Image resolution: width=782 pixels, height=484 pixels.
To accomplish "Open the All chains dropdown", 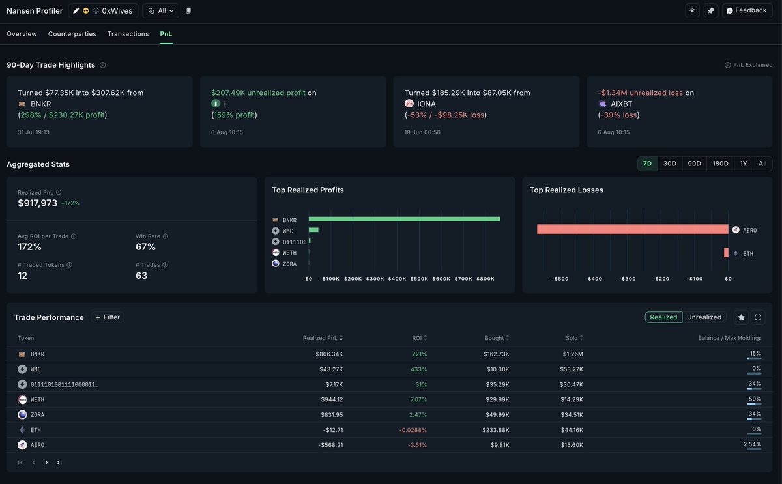I will pos(160,11).
